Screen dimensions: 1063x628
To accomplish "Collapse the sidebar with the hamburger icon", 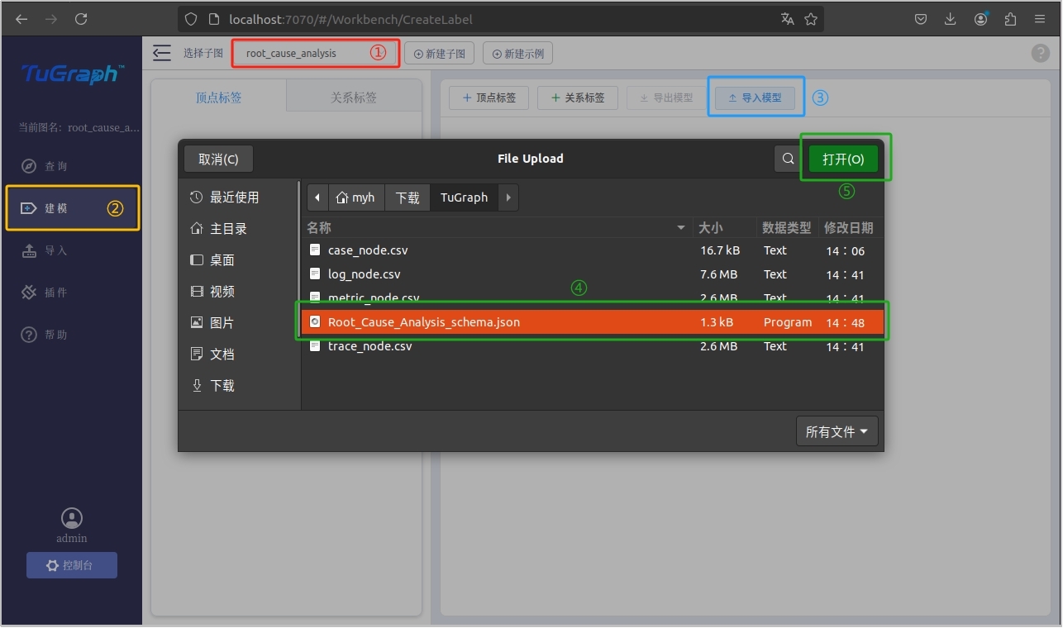I will point(162,54).
